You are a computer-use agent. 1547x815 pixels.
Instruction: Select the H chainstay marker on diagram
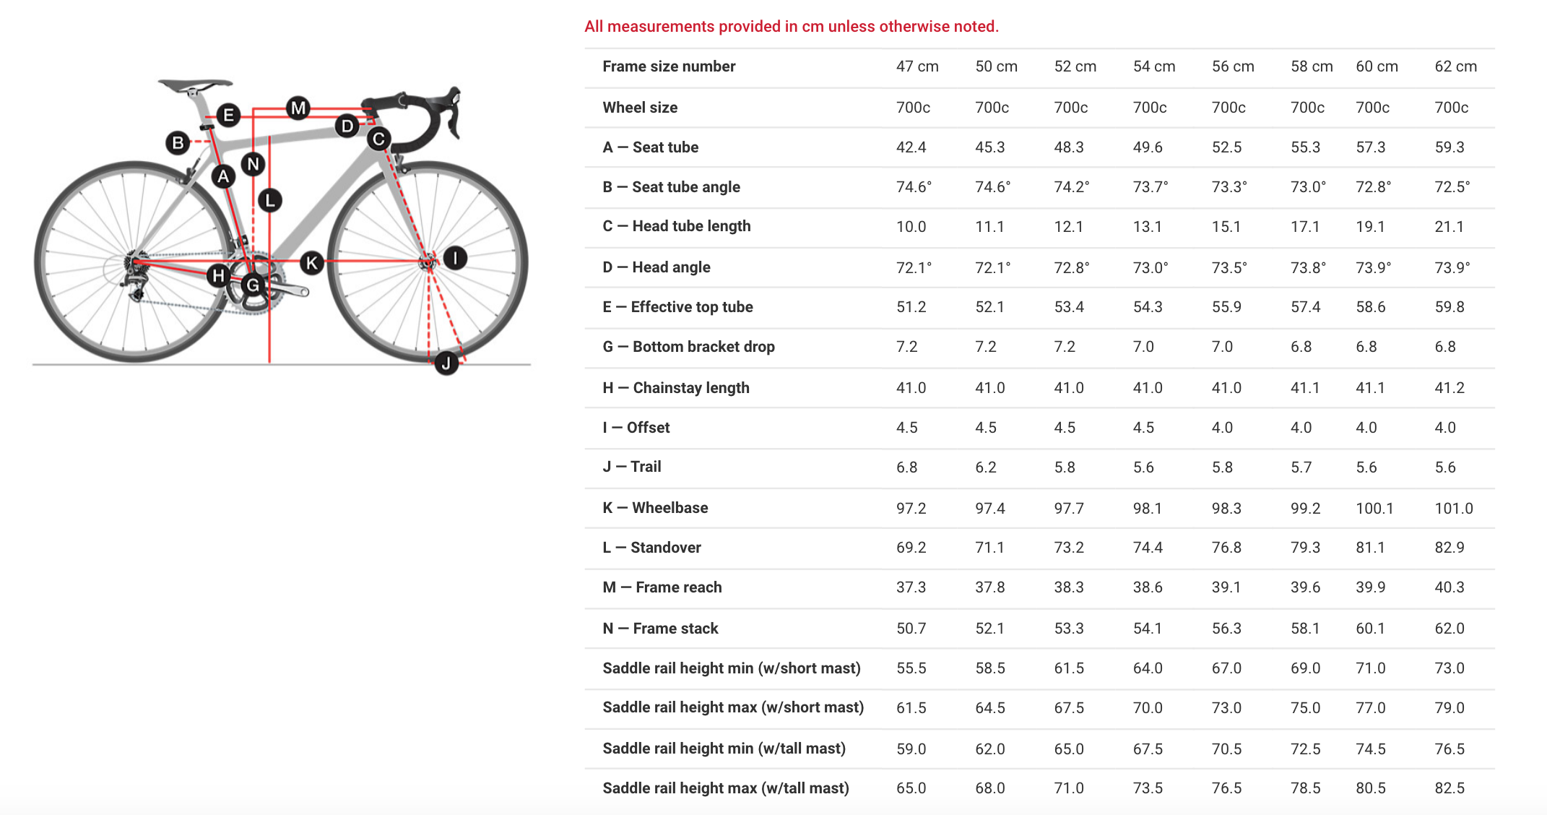pyautogui.click(x=218, y=275)
